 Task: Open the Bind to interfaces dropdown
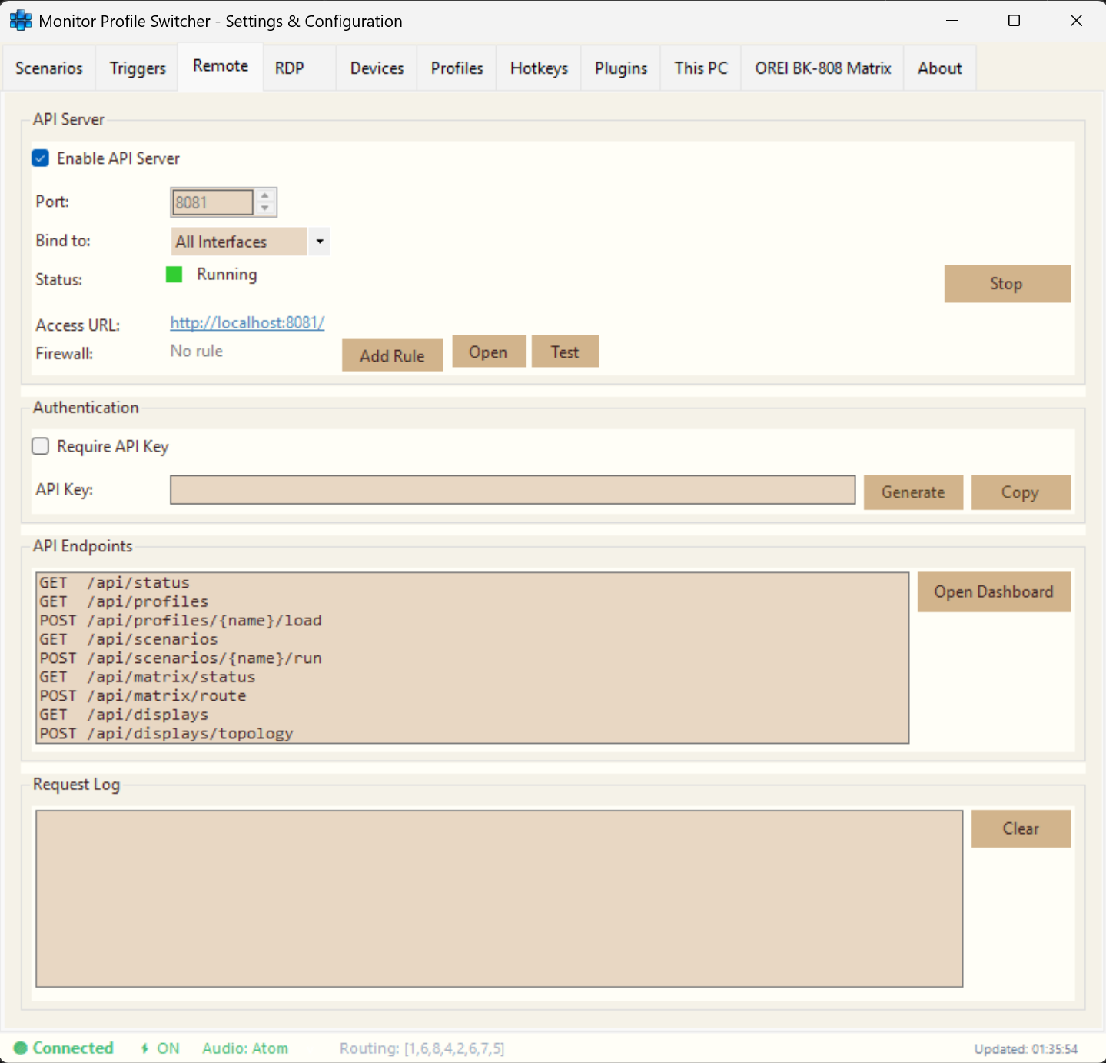coord(319,241)
